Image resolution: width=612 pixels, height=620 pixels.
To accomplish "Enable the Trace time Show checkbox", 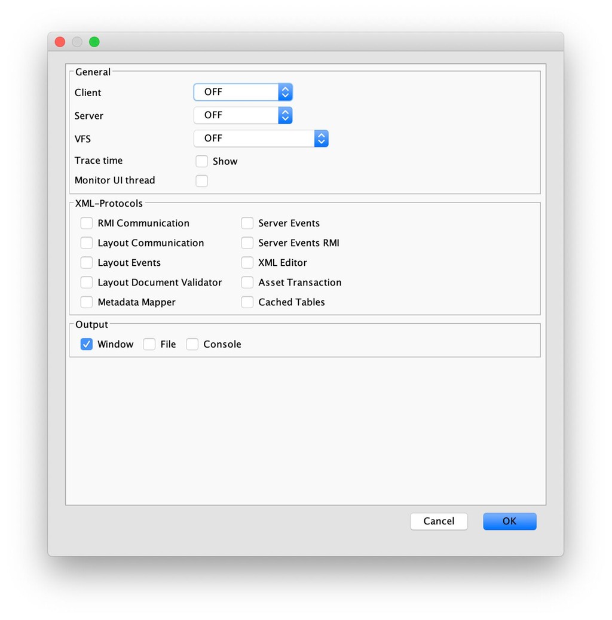I will 202,161.
